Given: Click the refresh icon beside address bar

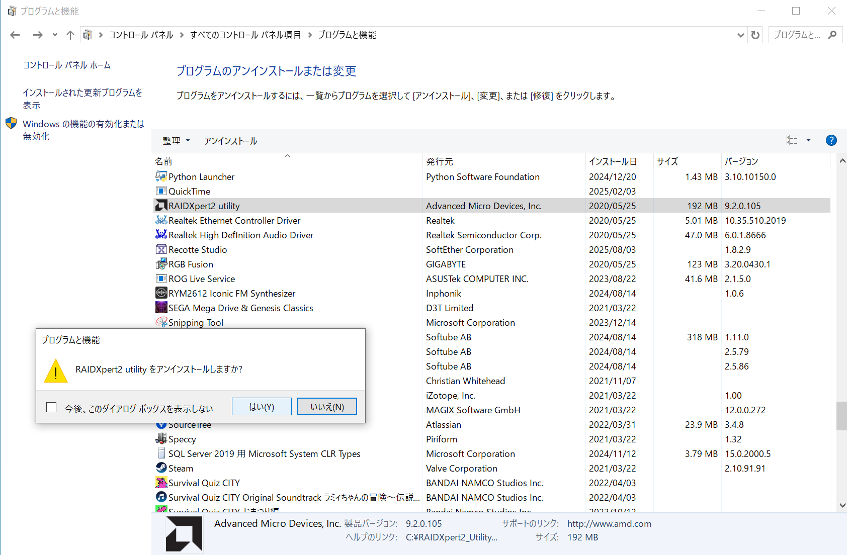Looking at the screenshot, I should [755, 35].
